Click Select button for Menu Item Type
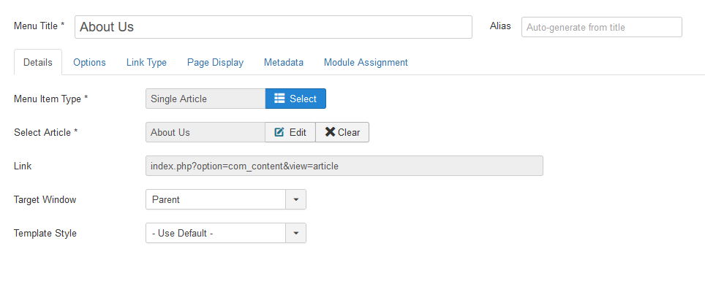This screenshot has width=705, height=284. pyautogui.click(x=295, y=99)
